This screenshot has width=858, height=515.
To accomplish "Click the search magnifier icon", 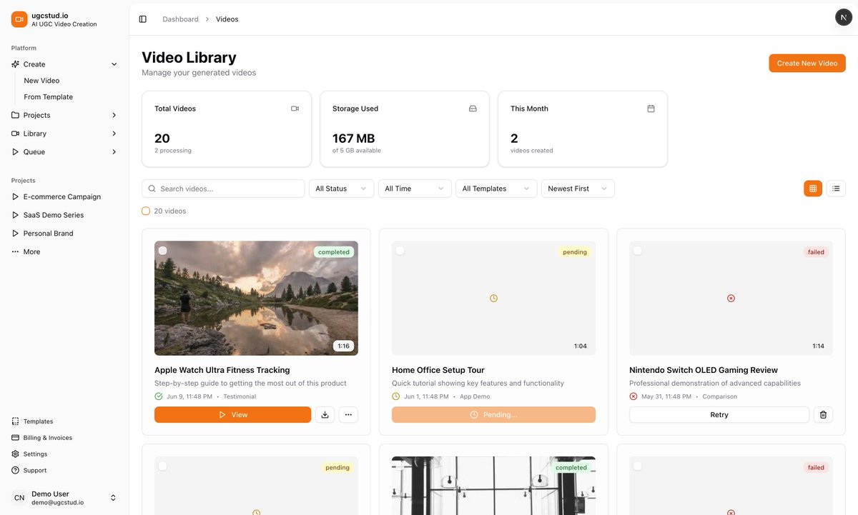I will (x=152, y=189).
